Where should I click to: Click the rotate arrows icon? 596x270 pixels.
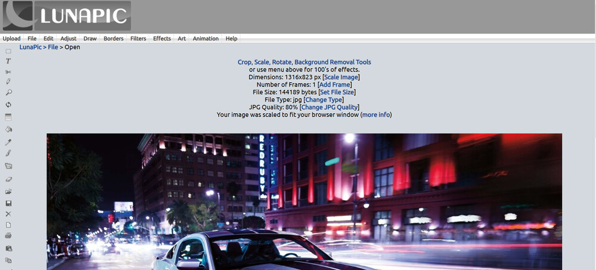(8, 105)
